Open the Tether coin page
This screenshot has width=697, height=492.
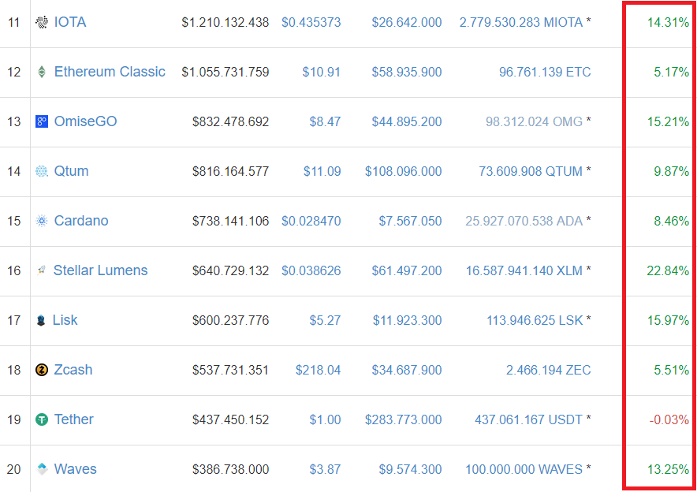(x=74, y=419)
